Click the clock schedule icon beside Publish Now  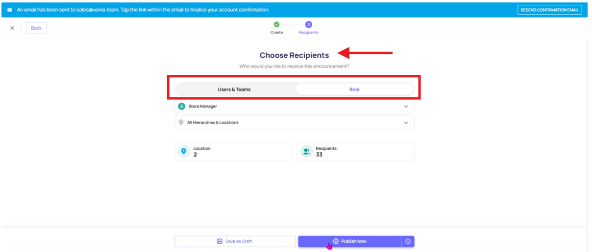(x=408, y=241)
